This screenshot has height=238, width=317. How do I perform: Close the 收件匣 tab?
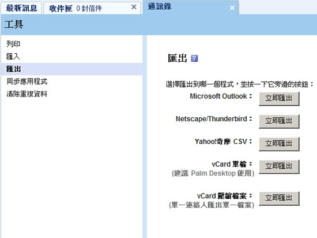pyautogui.click(x=134, y=7)
